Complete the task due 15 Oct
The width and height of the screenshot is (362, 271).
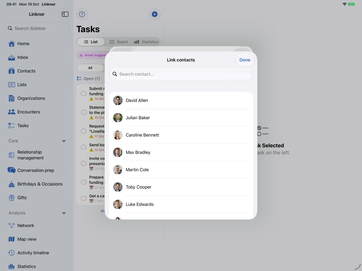tap(84, 112)
